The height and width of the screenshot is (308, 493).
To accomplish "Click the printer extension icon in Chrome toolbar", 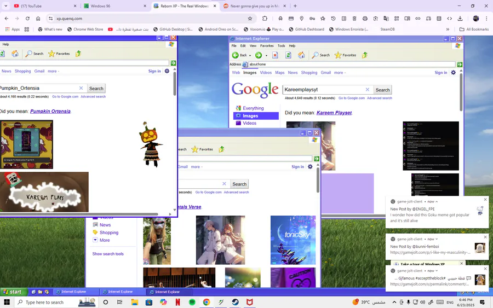I will point(365,19).
